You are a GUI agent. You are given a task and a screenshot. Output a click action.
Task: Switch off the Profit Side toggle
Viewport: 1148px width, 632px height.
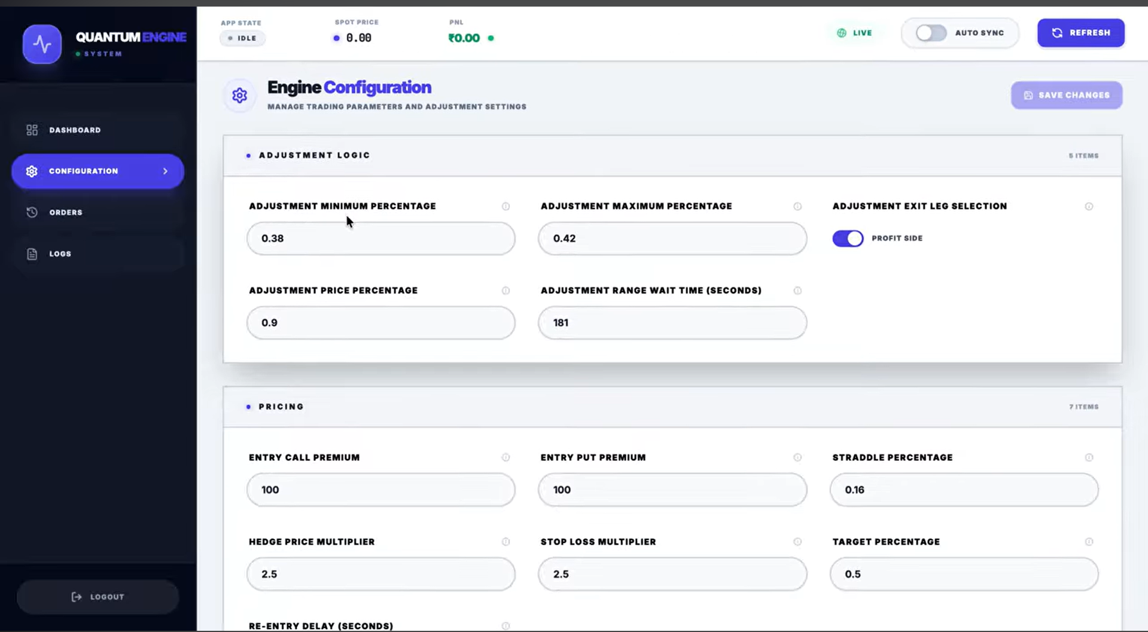click(848, 238)
